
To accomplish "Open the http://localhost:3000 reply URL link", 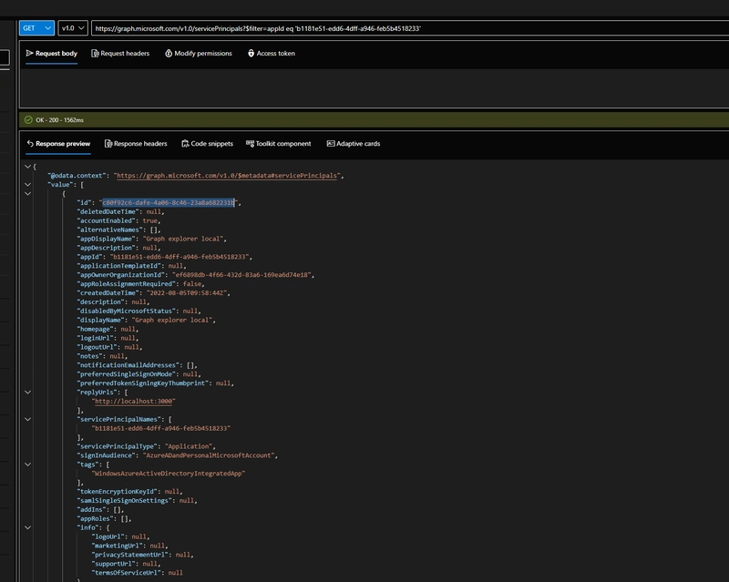I will click(x=134, y=401).
